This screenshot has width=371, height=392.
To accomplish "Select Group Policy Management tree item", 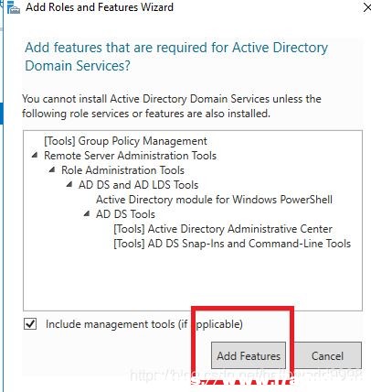I will (x=125, y=141).
